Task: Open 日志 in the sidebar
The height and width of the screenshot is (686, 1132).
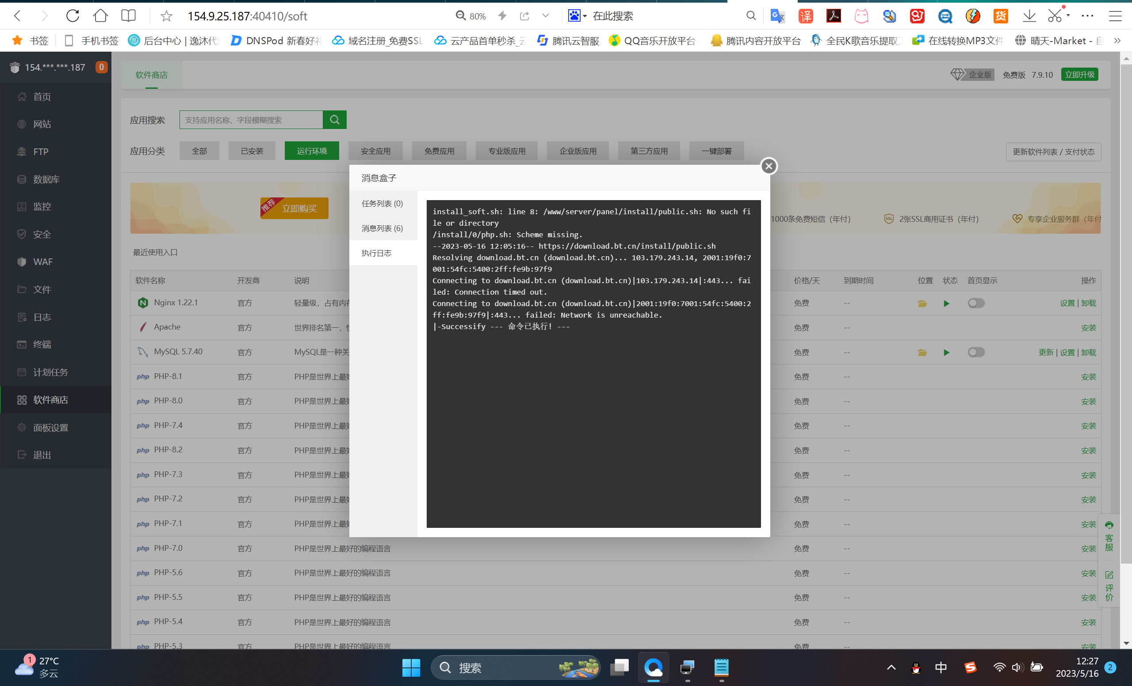Action: click(x=56, y=317)
